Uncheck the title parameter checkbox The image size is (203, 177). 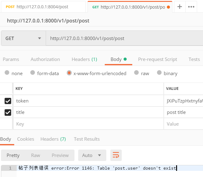8,112
